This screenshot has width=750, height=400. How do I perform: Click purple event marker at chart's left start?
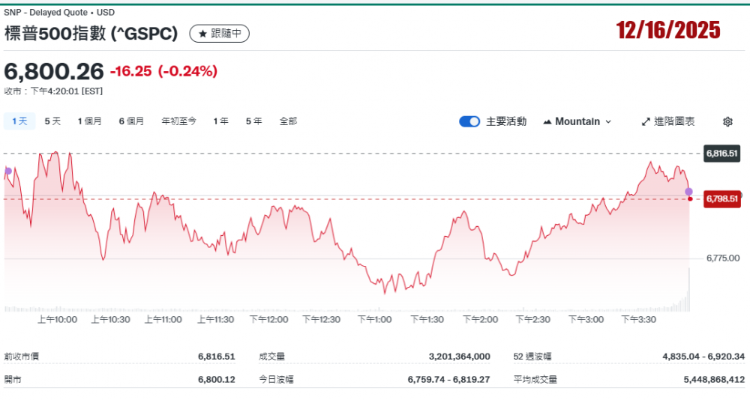pos(8,171)
